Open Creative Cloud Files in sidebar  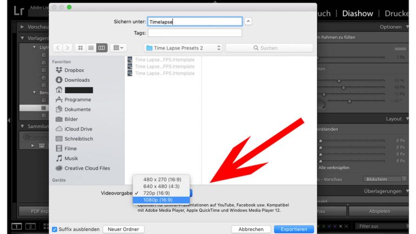pyautogui.click(x=87, y=168)
